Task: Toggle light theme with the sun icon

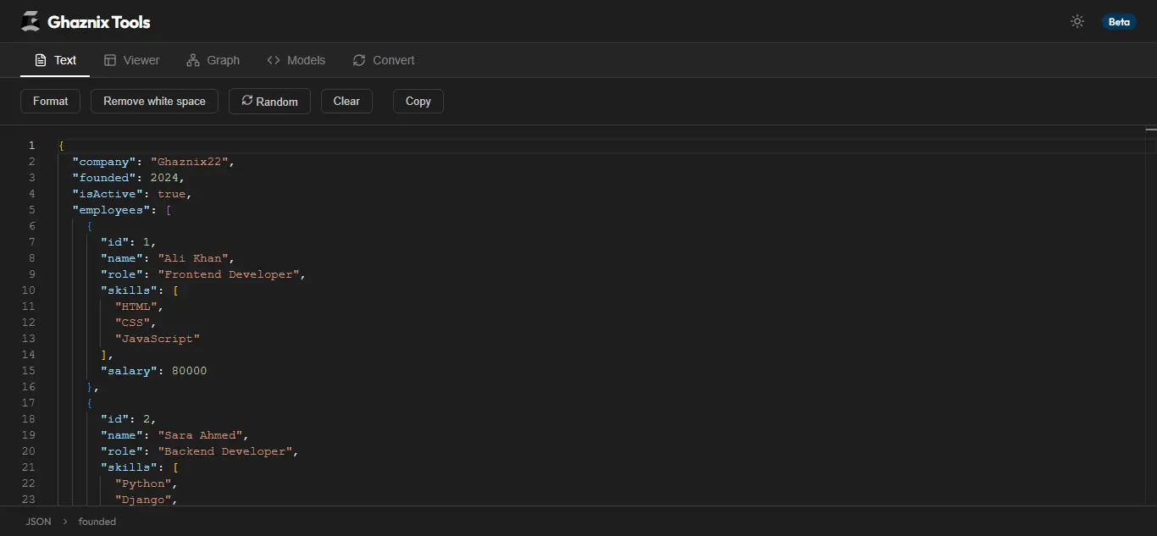Action: tap(1077, 21)
